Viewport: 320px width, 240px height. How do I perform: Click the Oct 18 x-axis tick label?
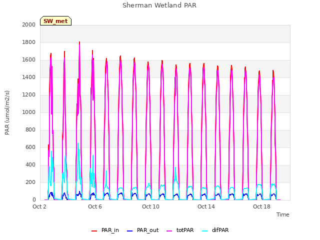(261, 206)
